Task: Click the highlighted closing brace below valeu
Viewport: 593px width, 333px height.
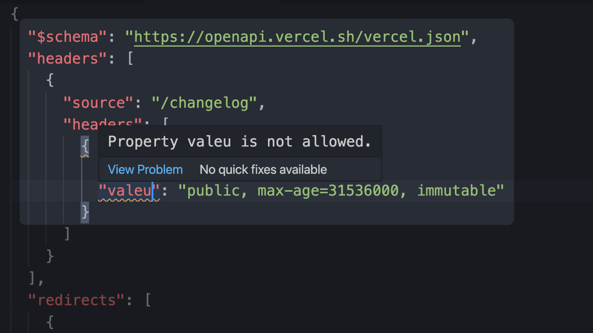Action: point(85,212)
